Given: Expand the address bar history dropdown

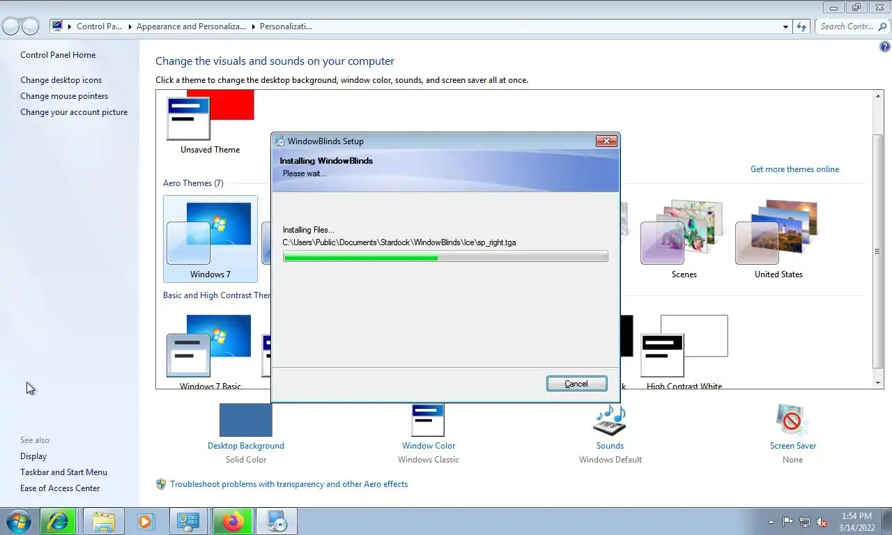Looking at the screenshot, I should coord(786,26).
